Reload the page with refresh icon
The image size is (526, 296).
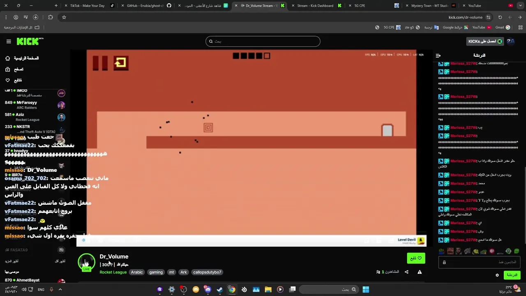pyautogui.click(x=500, y=17)
